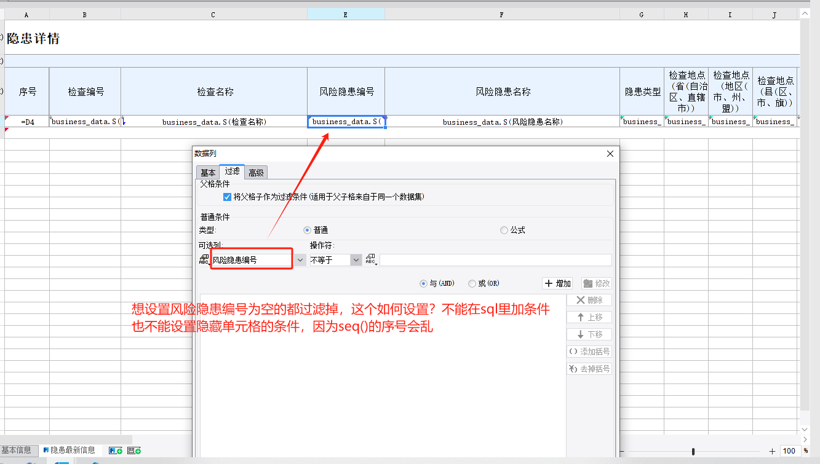The width and height of the screenshot is (820, 464).
Task: Click the 检查地点(县(区、市、旗)) header cell
Action: tap(775, 92)
